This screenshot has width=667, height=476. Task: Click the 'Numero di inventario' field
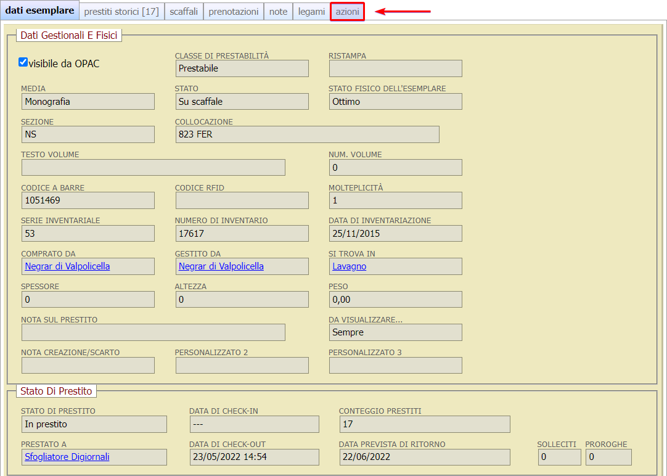point(242,233)
